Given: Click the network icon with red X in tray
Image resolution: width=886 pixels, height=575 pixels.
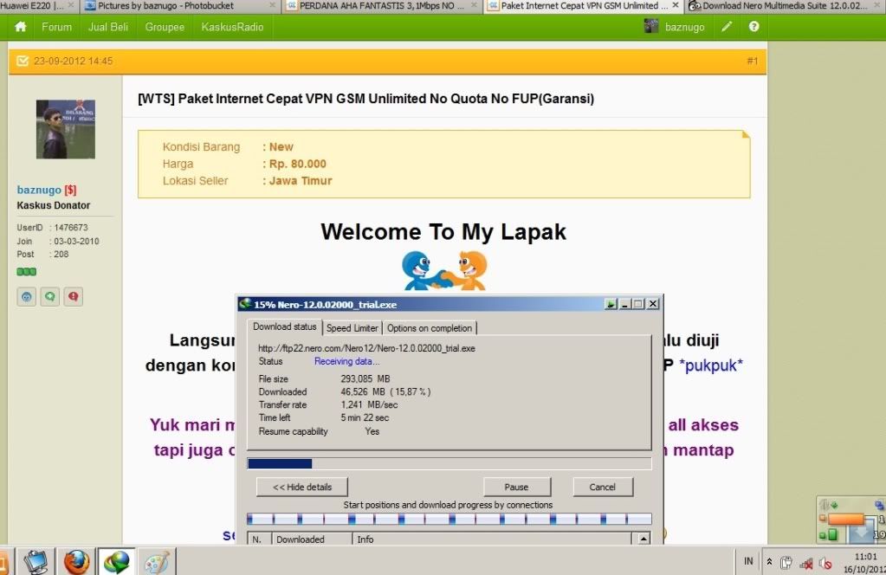Looking at the screenshot, I should tap(806, 563).
